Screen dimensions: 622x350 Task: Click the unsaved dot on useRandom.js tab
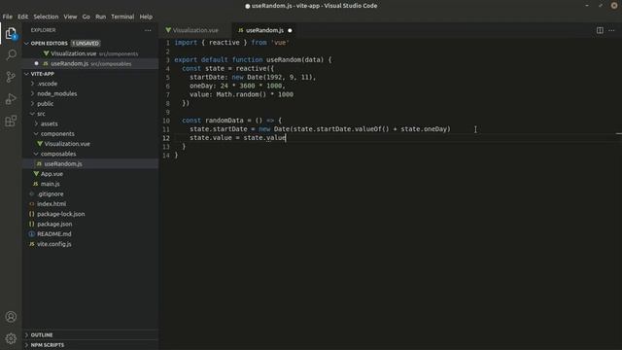(x=290, y=30)
